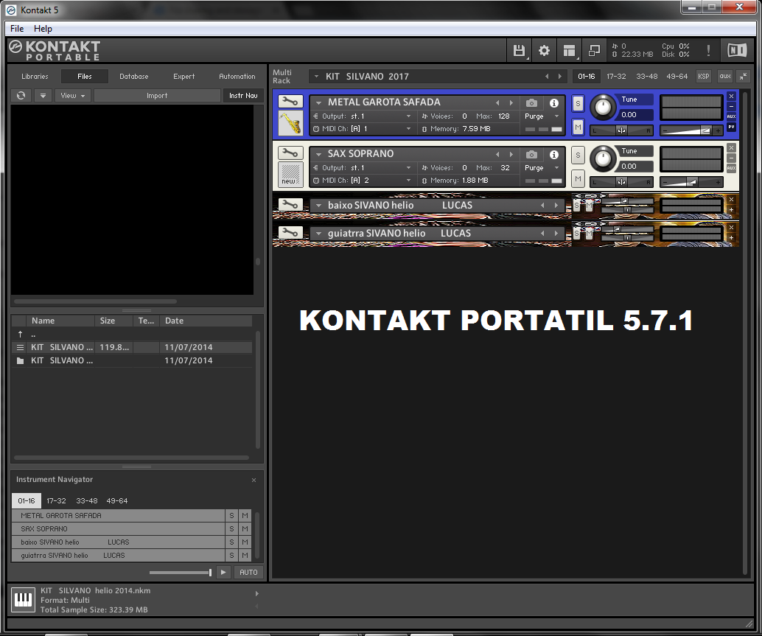Open SAX SOPRANO edit wrench
This screenshot has height=636, width=762.
[x=290, y=153]
